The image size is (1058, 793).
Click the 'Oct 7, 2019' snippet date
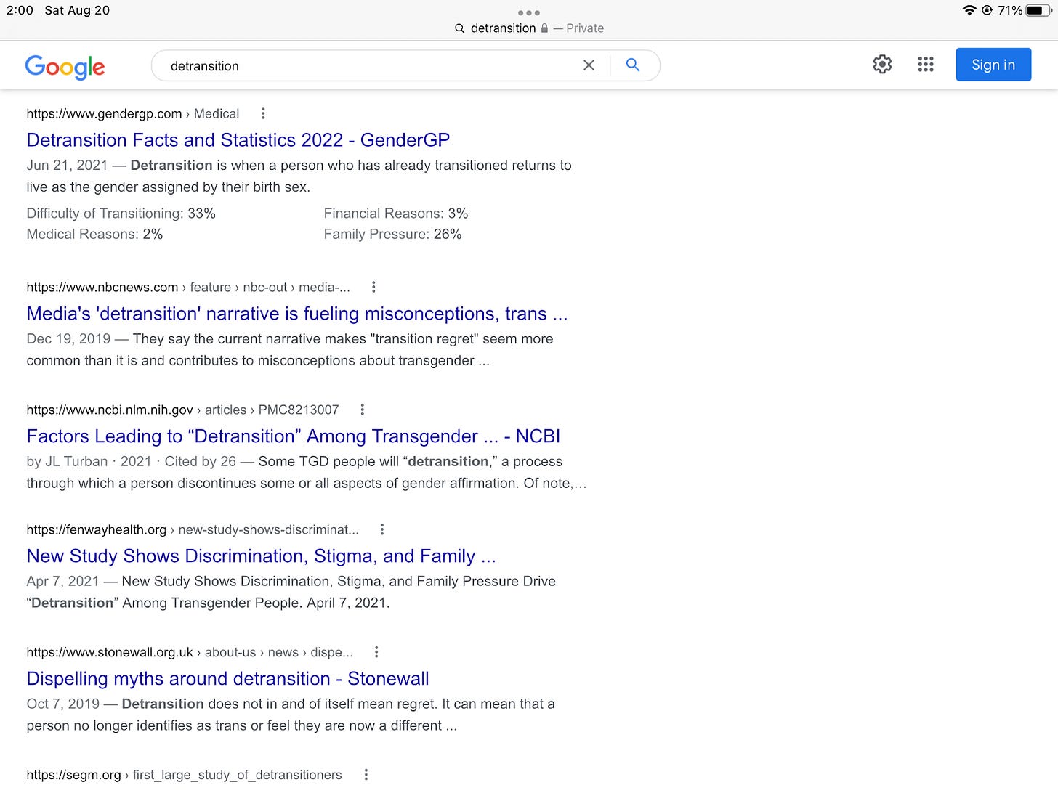[63, 704]
